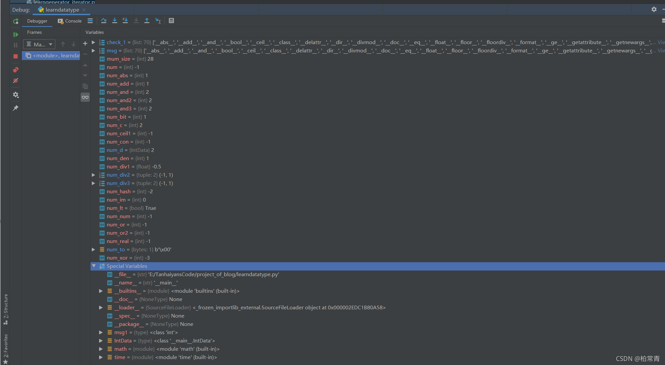Open the Favorites tool window tab
Viewport: 665px width, 365px height.
pos(6,349)
